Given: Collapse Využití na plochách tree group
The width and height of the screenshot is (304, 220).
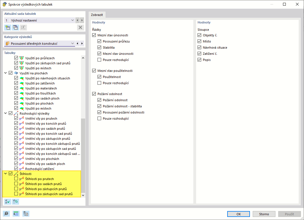Looking at the screenshot, I should 6,73.
